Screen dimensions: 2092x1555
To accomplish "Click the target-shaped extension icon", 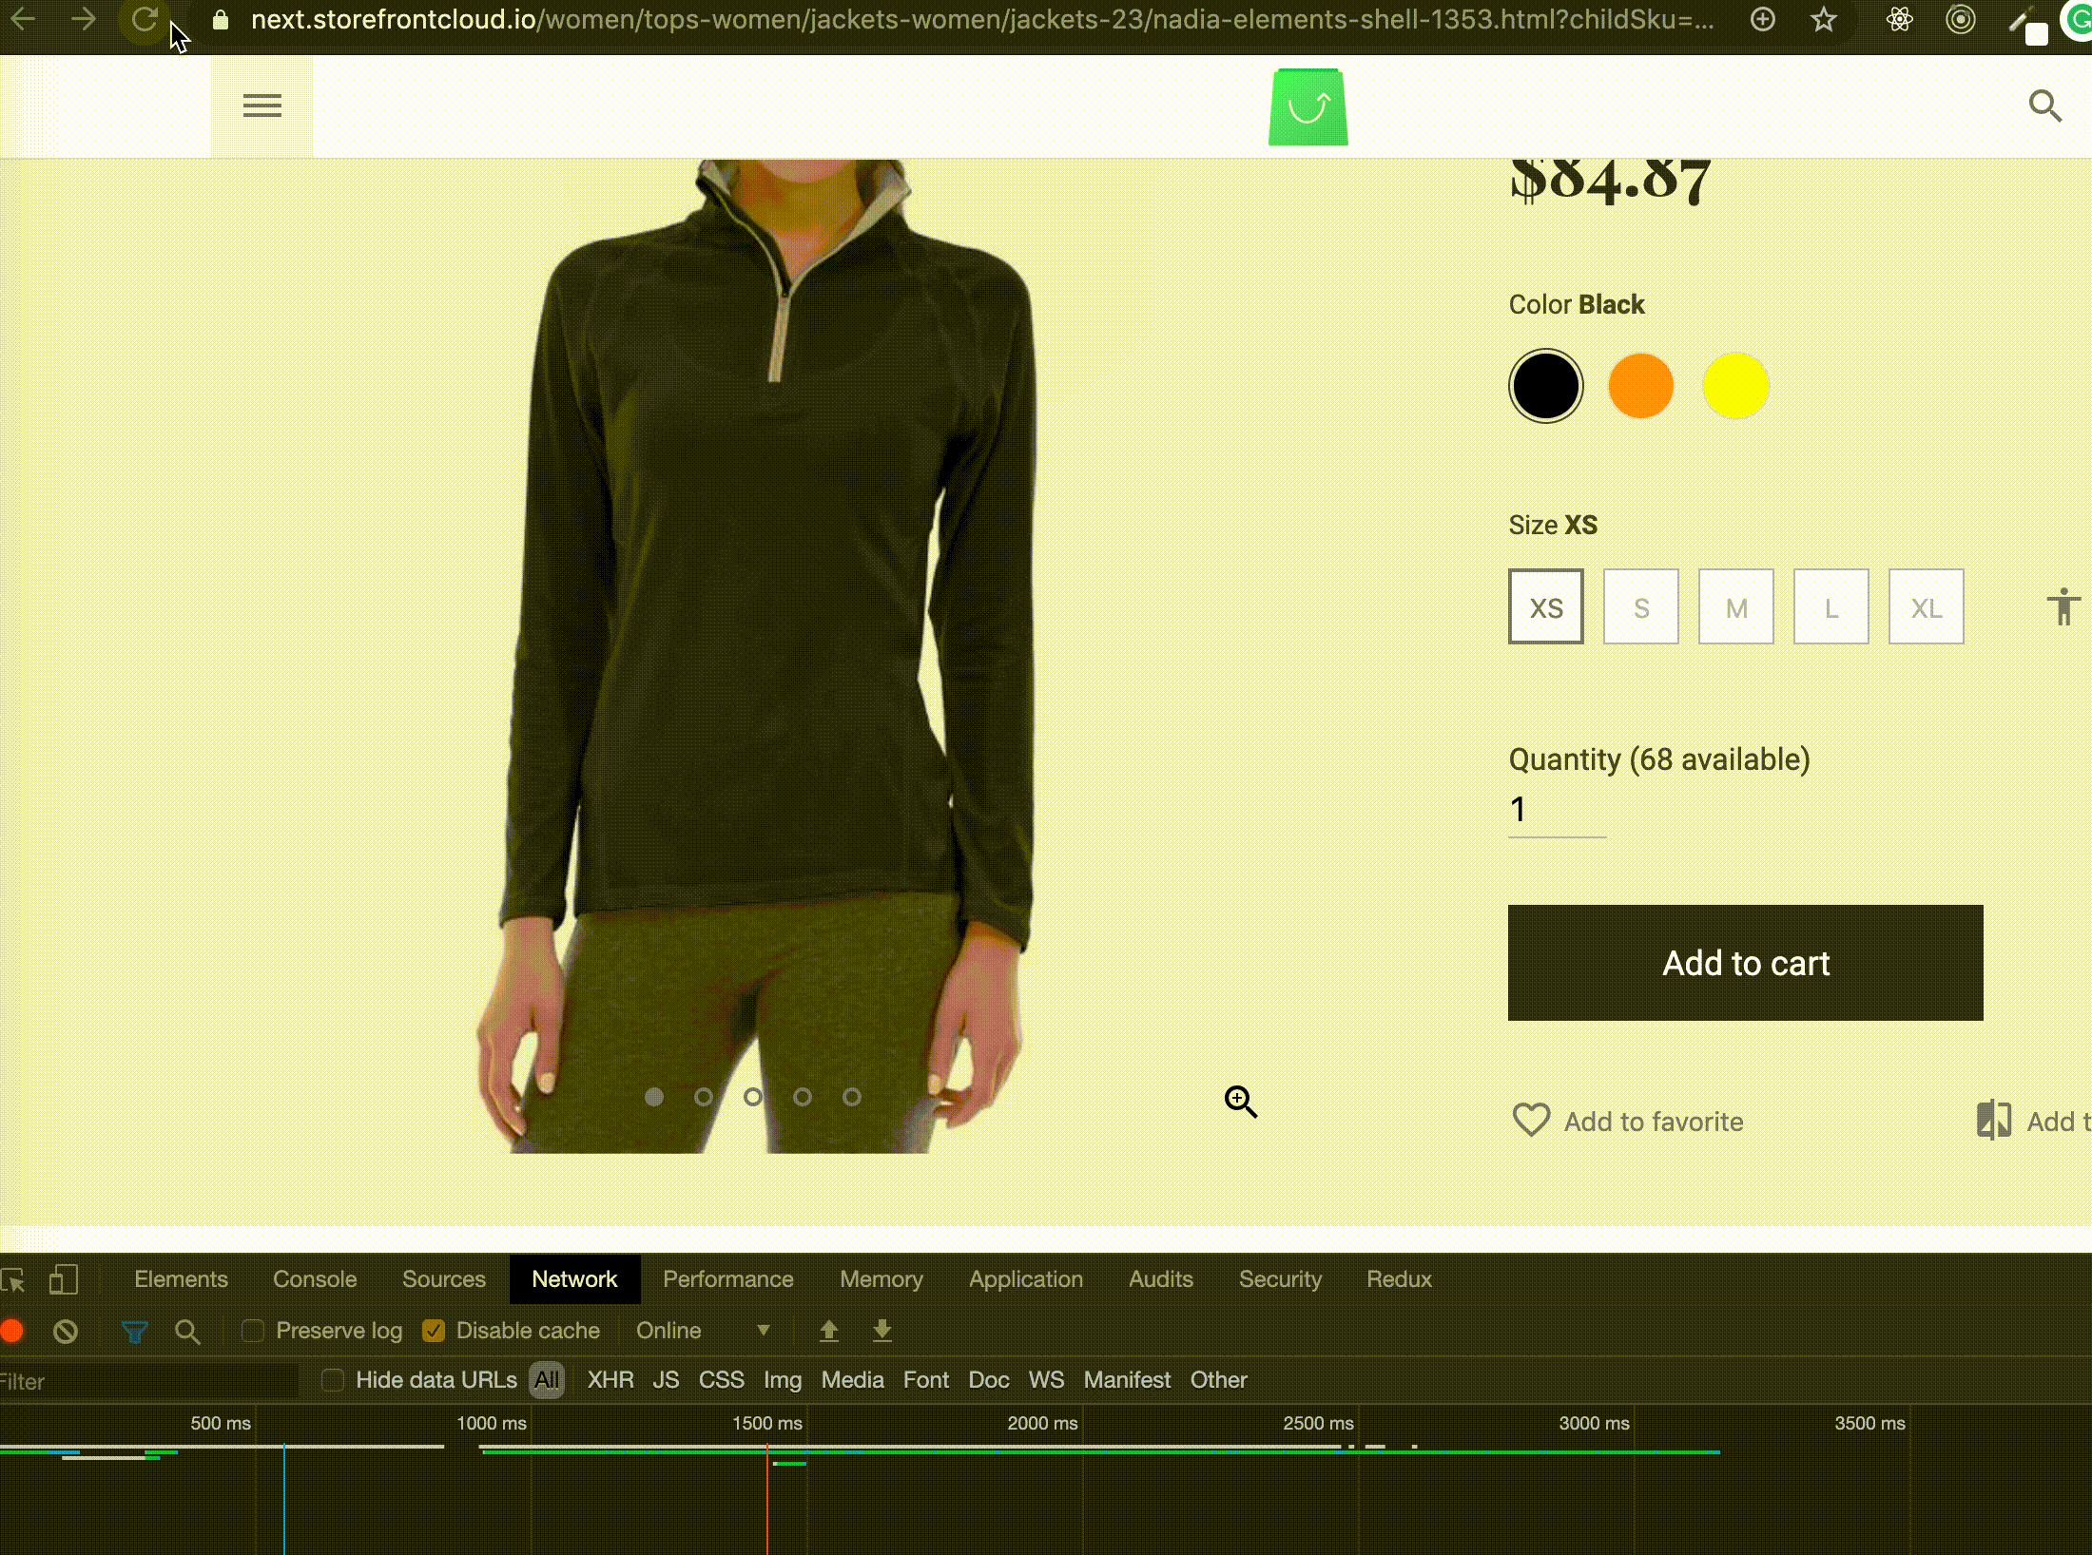I will (x=1960, y=20).
